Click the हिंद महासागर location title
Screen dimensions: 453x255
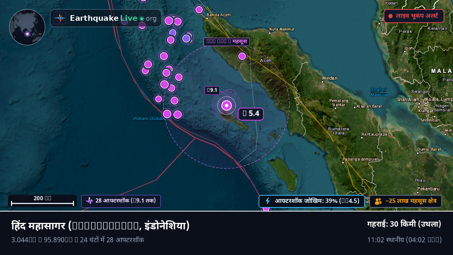point(100,226)
